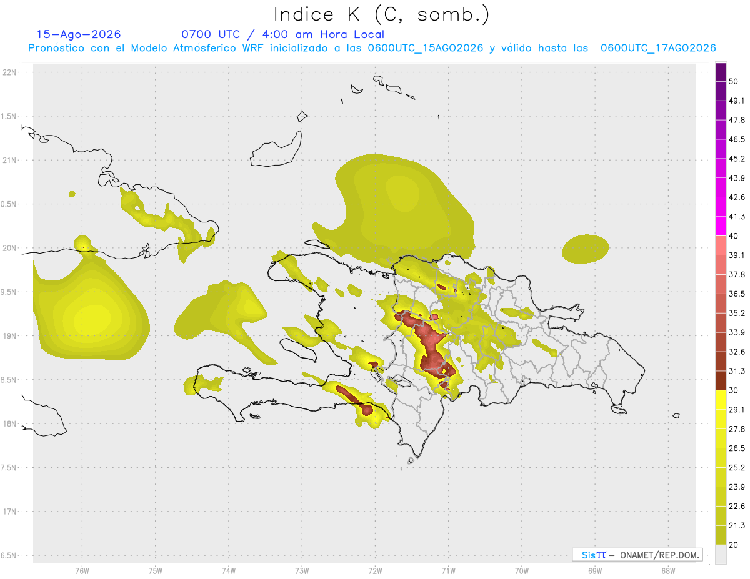Click the '68W' longitude axis label

tap(668, 570)
